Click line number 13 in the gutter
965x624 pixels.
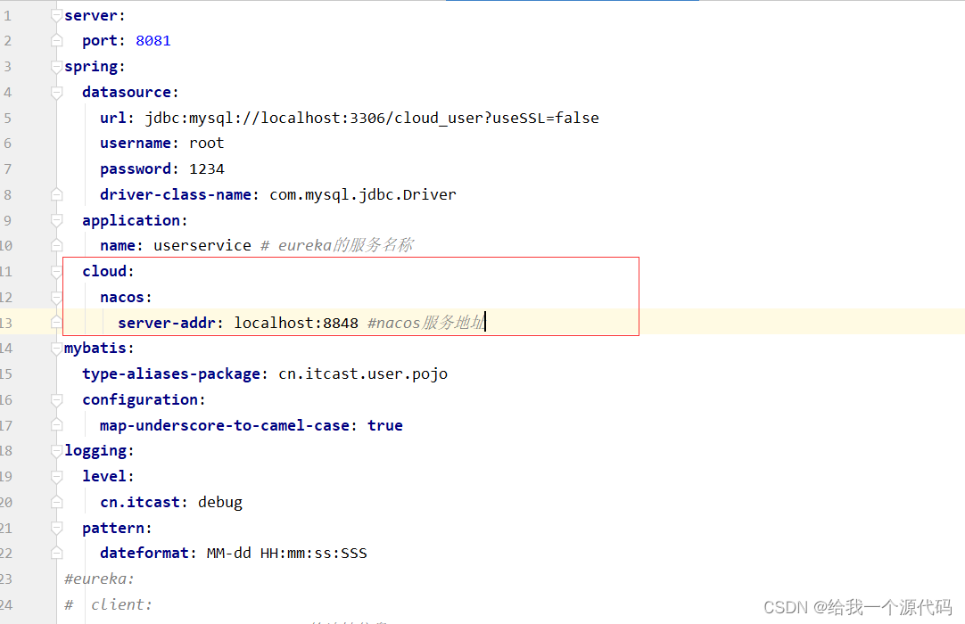pos(12,322)
